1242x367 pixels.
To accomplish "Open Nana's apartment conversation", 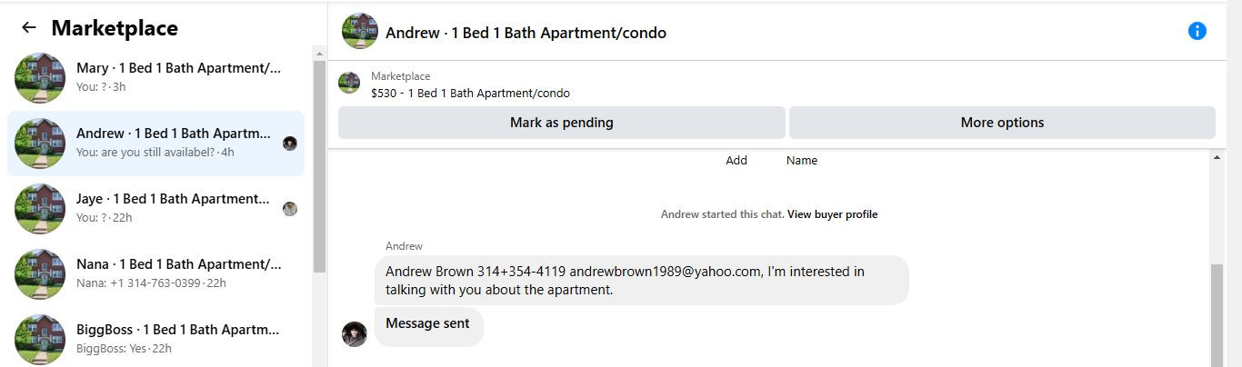I will point(178,273).
